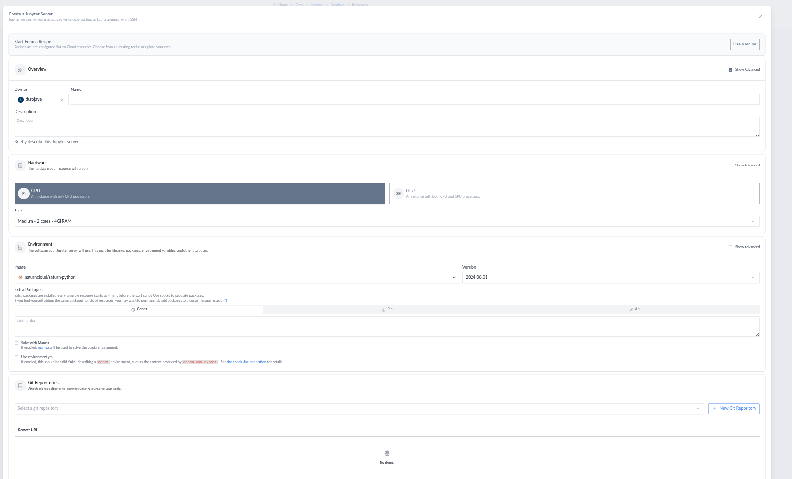Switch to the Apt packages tab
The image size is (792, 479).
(635, 309)
